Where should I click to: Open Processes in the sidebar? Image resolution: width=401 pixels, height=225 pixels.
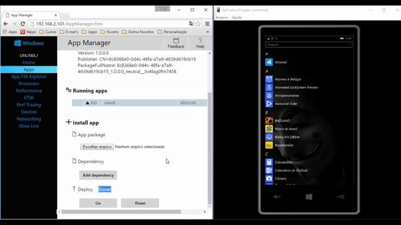point(29,83)
